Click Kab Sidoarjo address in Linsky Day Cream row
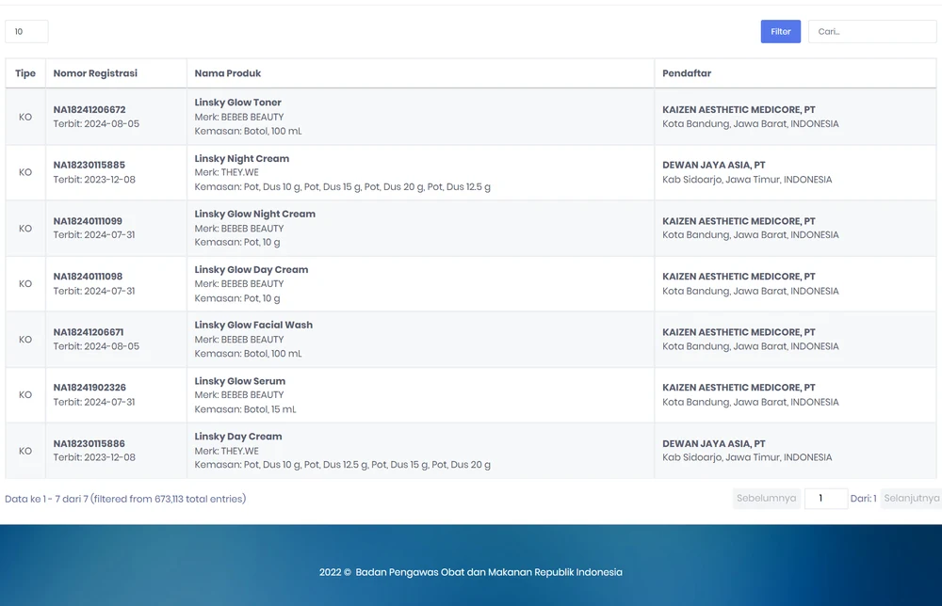The image size is (942, 606). point(747,457)
